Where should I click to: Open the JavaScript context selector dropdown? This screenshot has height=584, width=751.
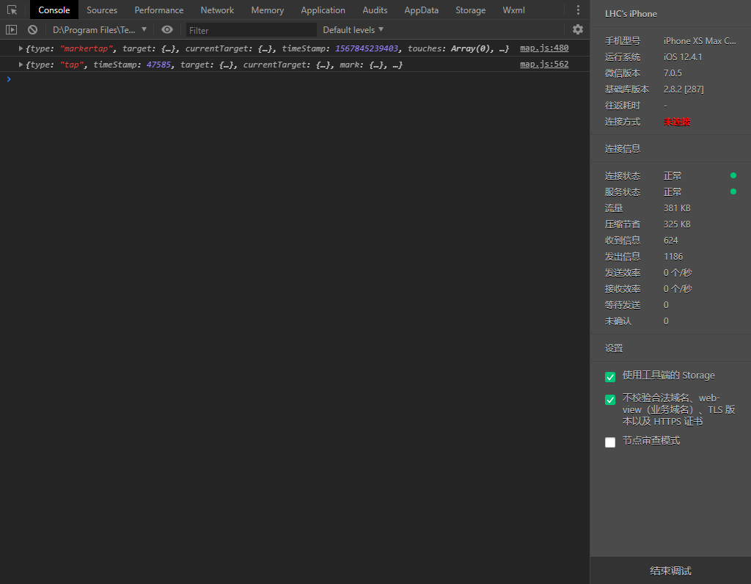[x=100, y=30]
